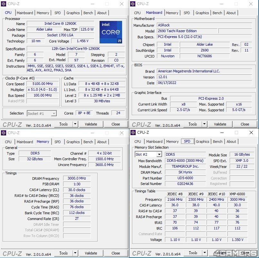Minimize the window showing Memory Slot Selection
The width and height of the screenshot is (259, 258).
(222, 133)
